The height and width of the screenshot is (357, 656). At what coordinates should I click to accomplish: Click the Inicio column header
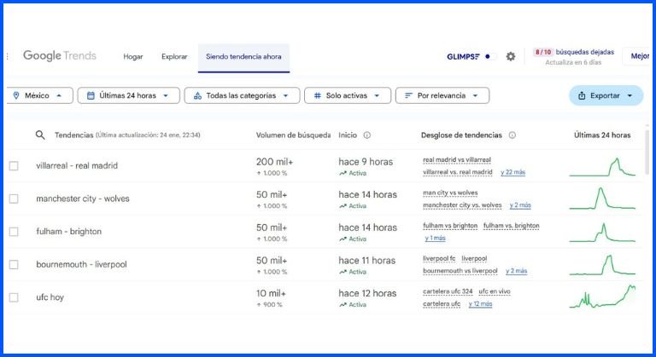click(348, 135)
